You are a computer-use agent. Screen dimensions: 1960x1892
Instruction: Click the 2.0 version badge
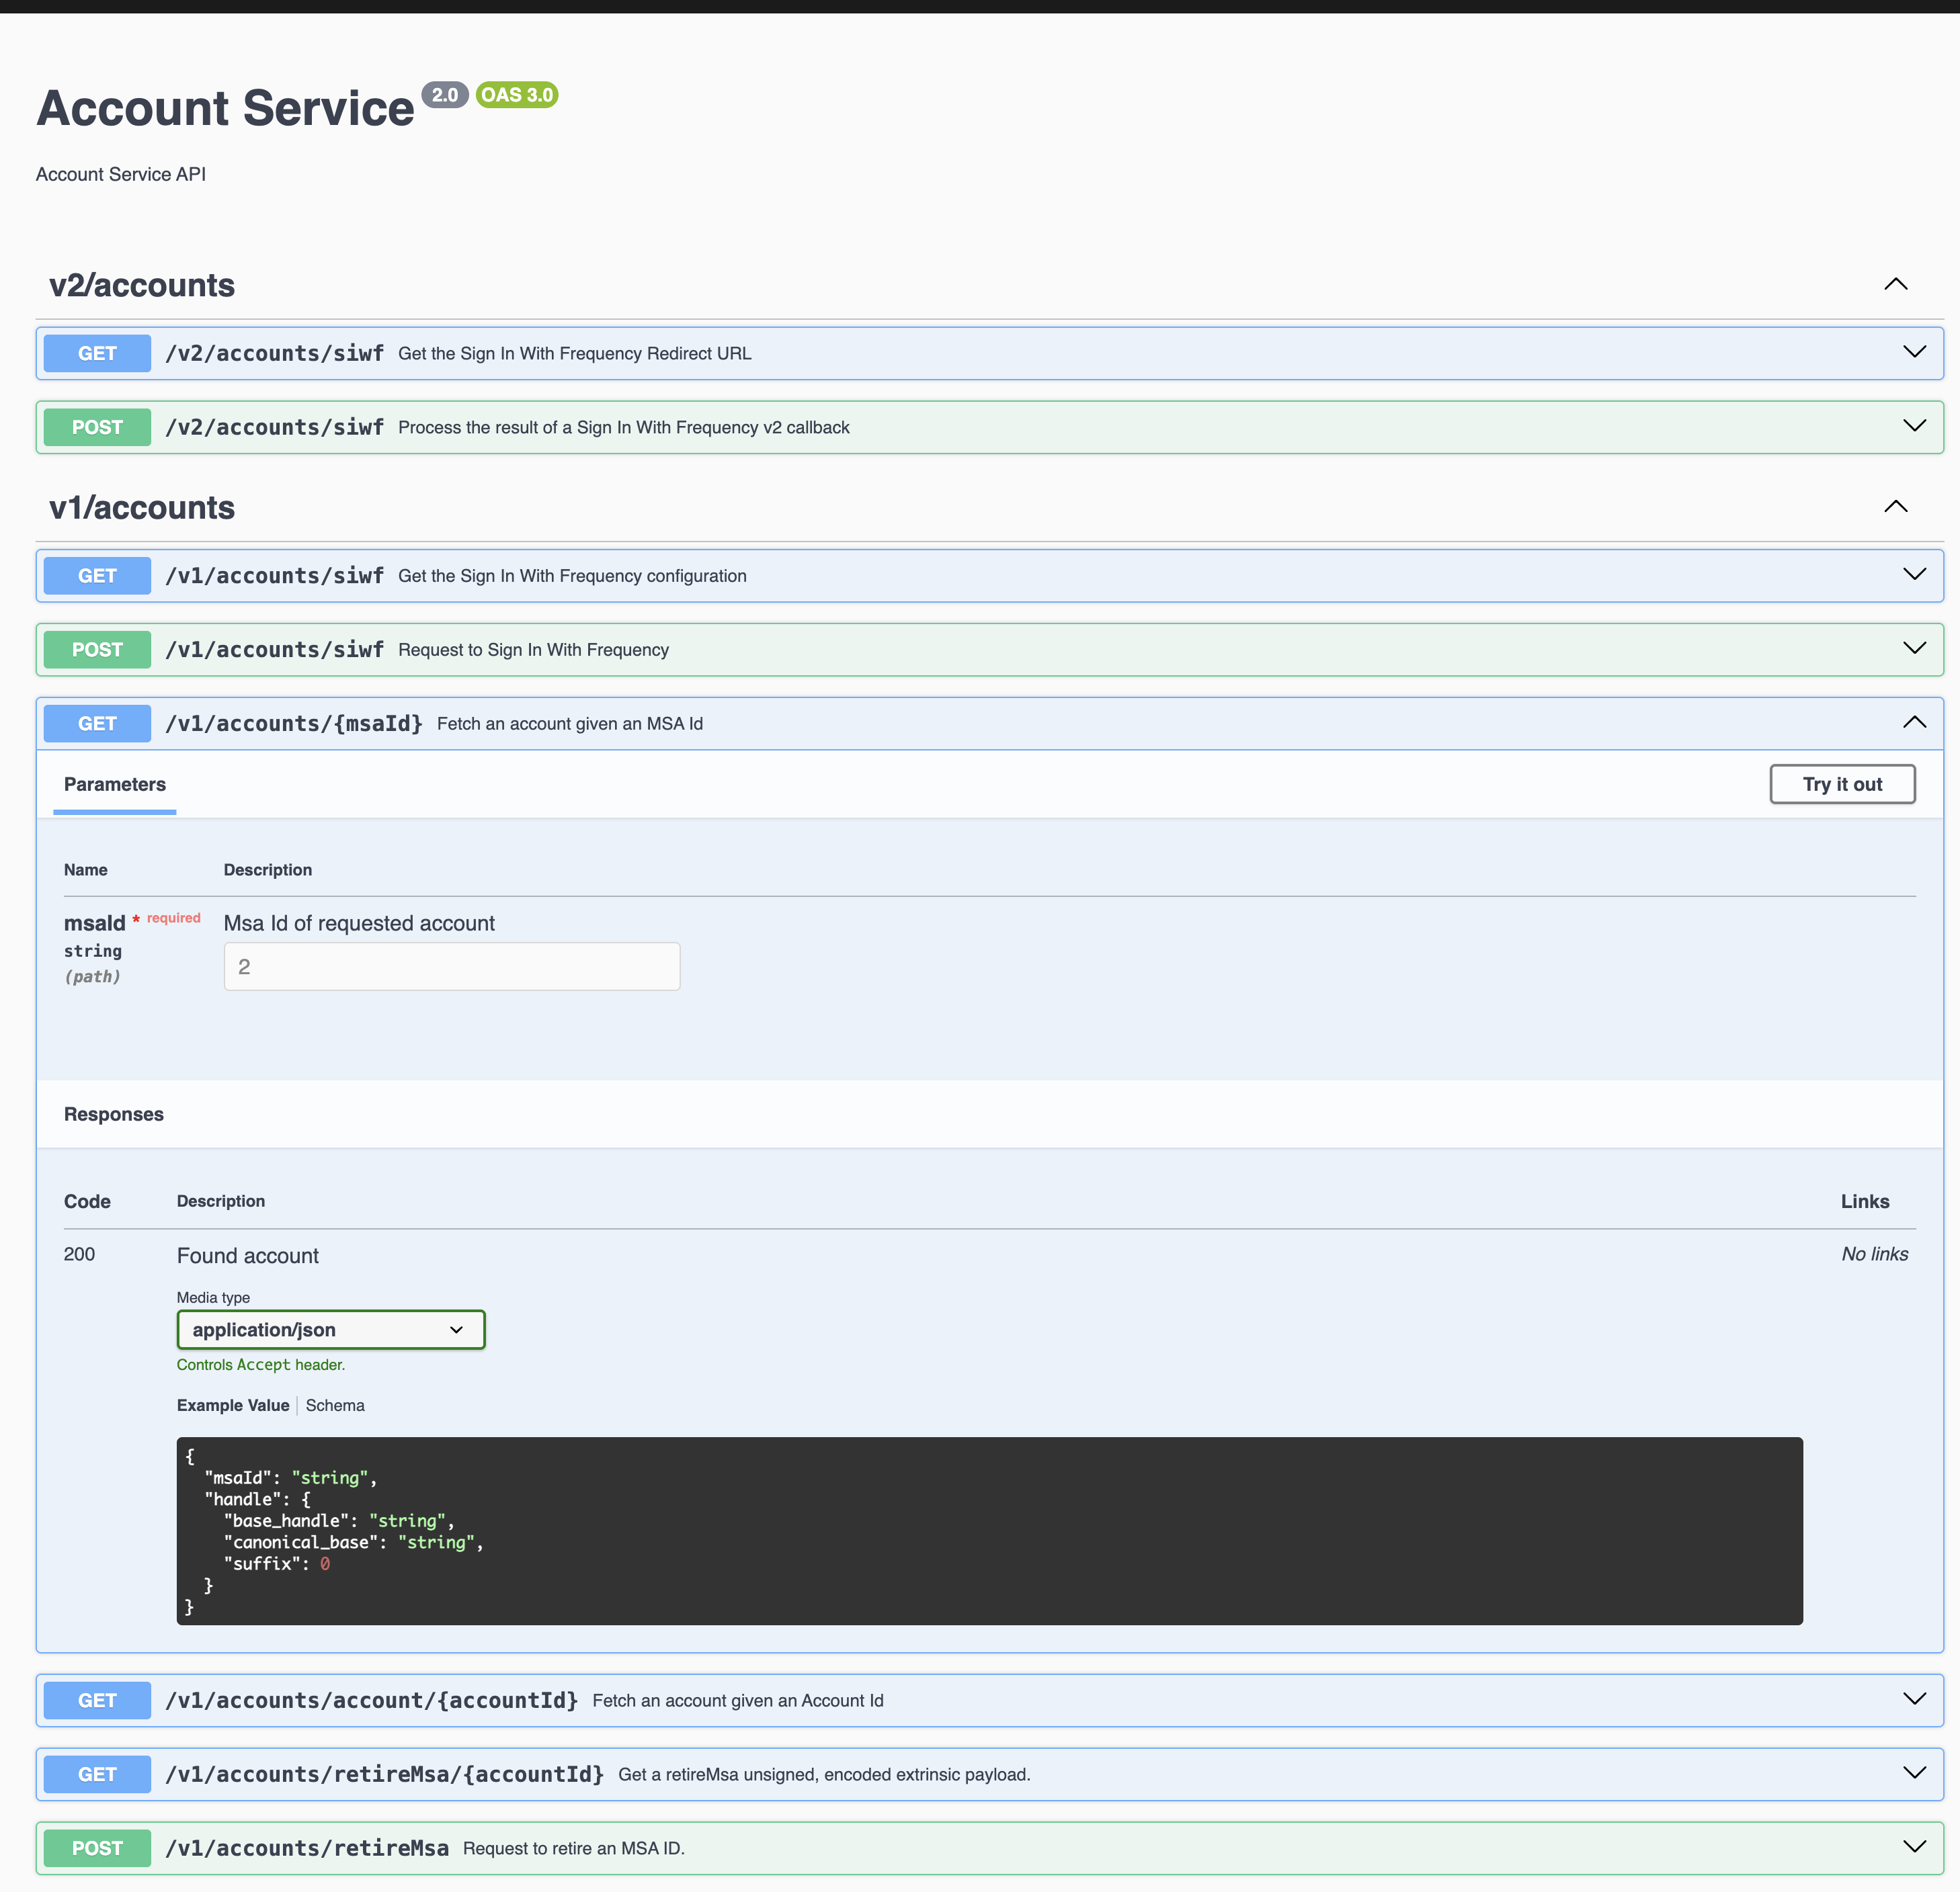coord(445,95)
